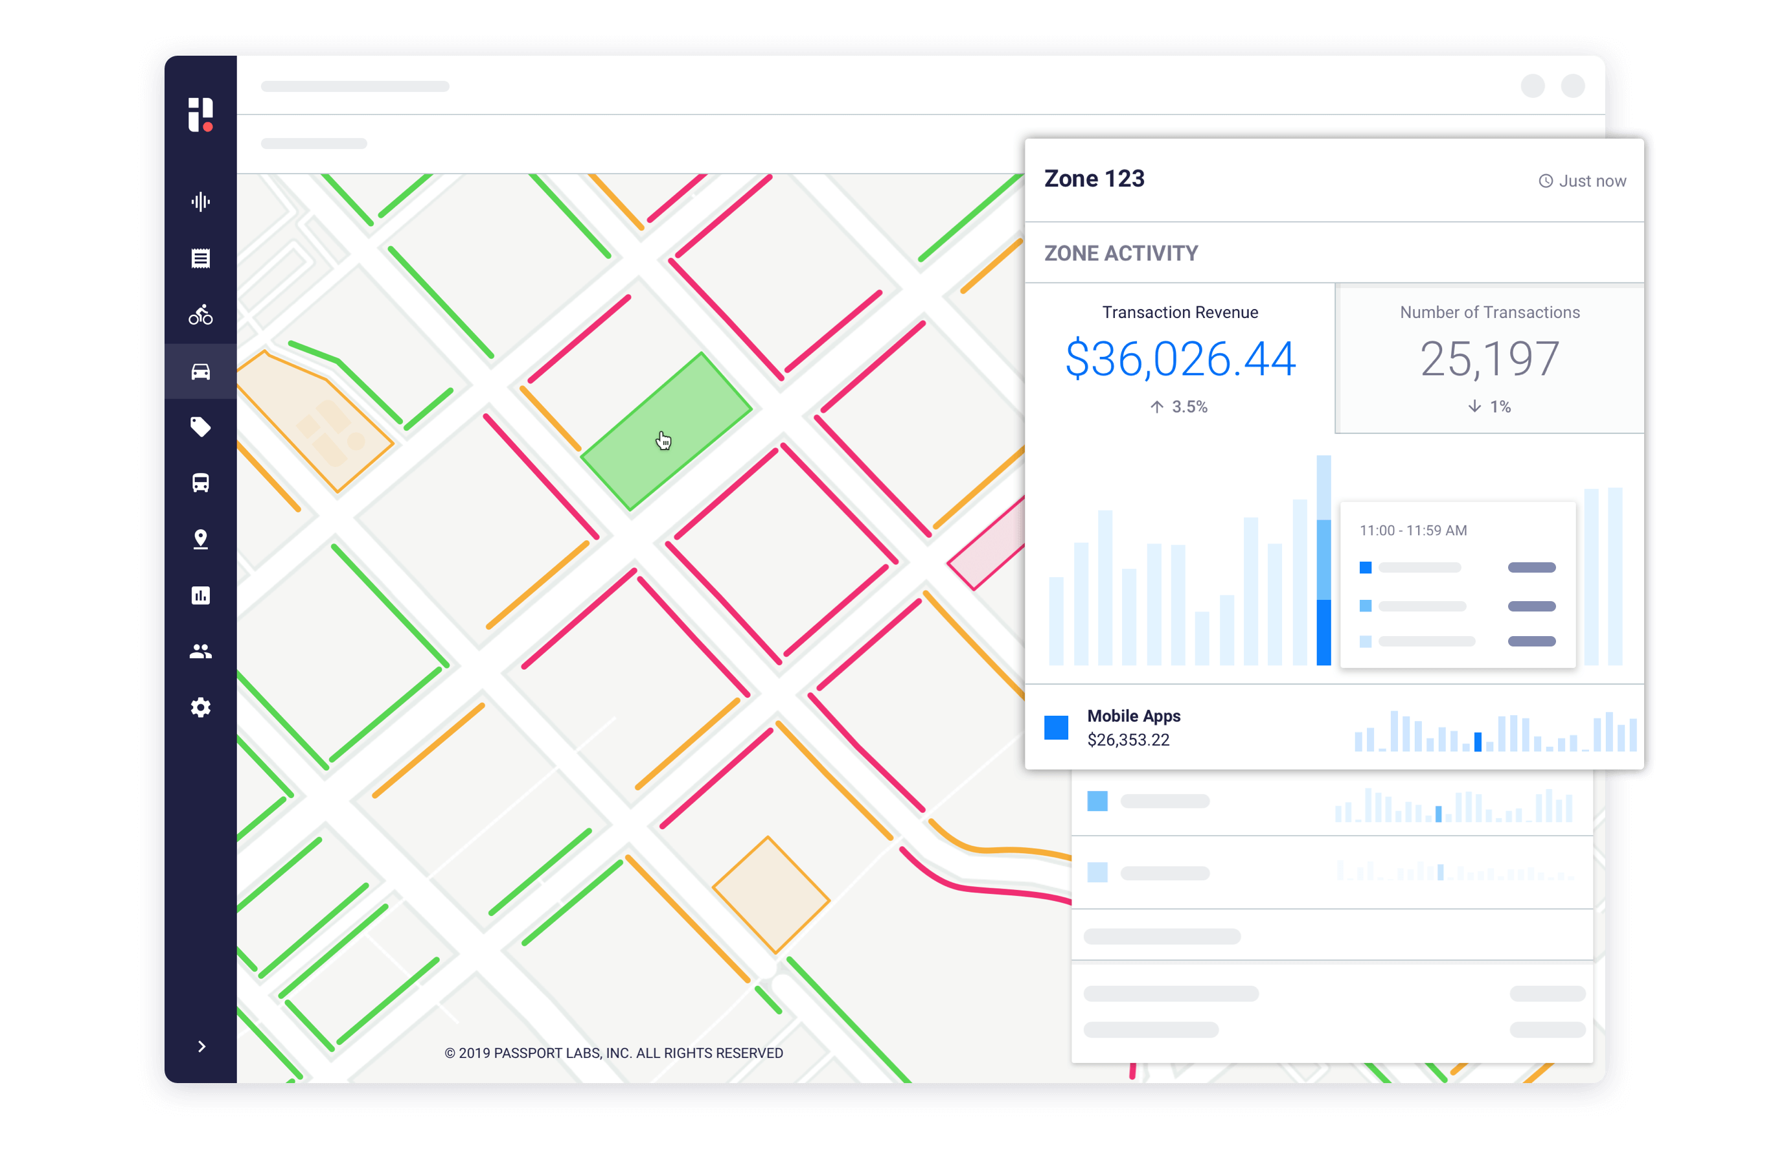Select the parking/car icon in the sidebar
This screenshot has height=1166, width=1775.
[201, 371]
